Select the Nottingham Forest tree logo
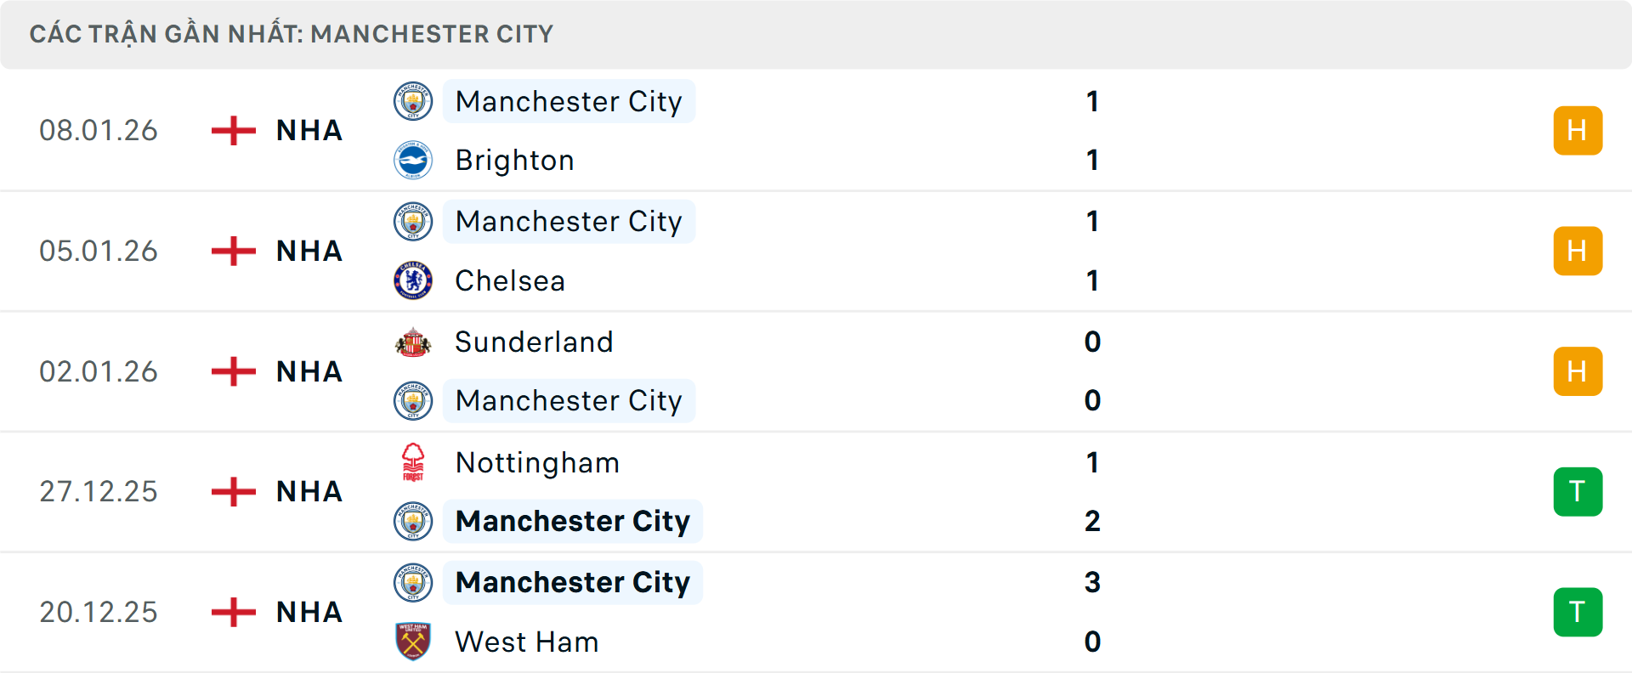 pos(413,462)
